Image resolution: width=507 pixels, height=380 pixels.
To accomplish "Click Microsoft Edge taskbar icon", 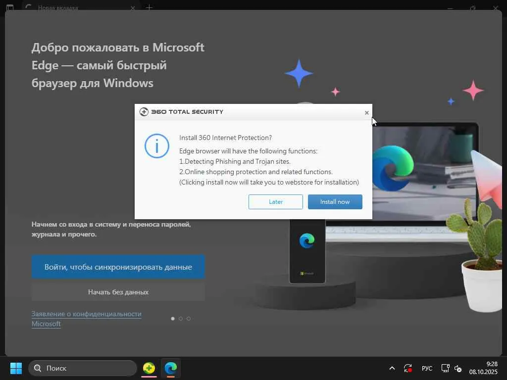I will pos(170,368).
